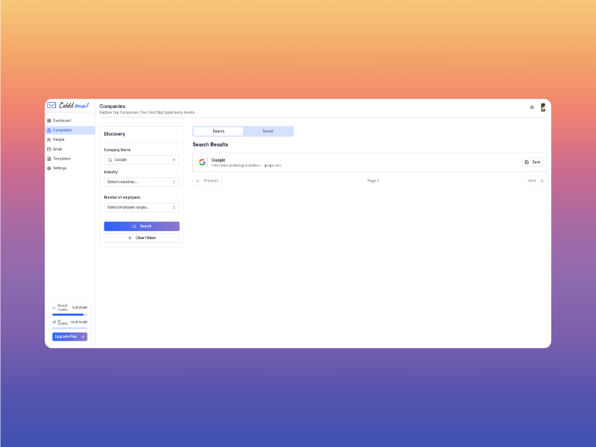This screenshot has width=596, height=447.
Task: Click the icon left of the avatar
Action: pos(531,107)
